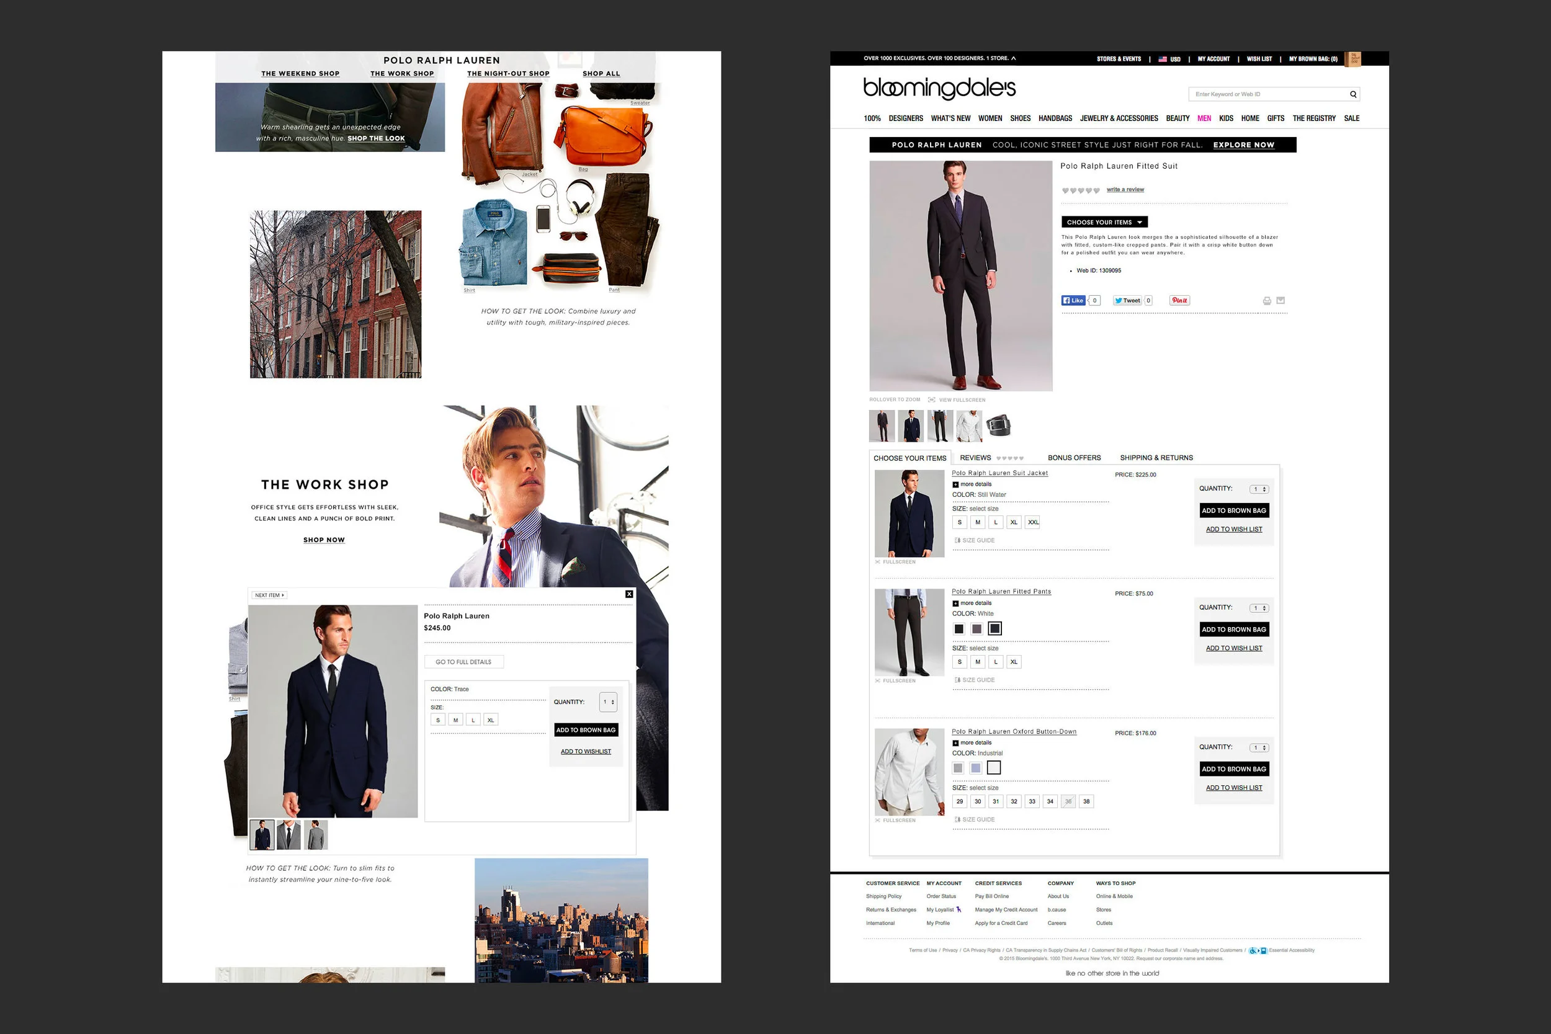Open the HANDBAGS navigation menu
The height and width of the screenshot is (1034, 1551).
point(1055,118)
